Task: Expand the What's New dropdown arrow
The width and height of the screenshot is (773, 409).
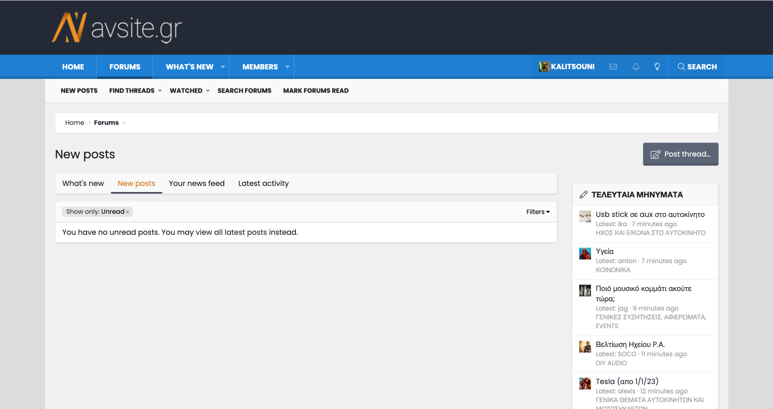Action: [x=223, y=67]
